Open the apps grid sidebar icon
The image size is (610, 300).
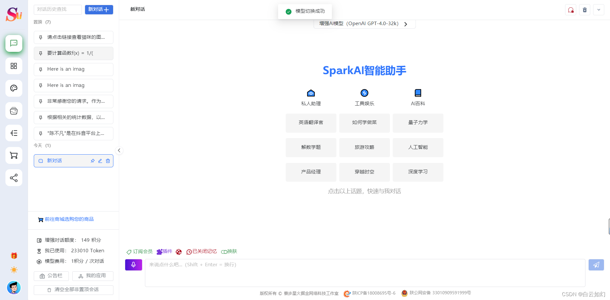(x=14, y=66)
